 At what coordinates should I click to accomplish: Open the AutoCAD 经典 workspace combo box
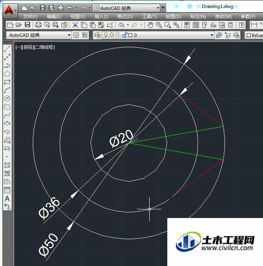[x=39, y=35]
